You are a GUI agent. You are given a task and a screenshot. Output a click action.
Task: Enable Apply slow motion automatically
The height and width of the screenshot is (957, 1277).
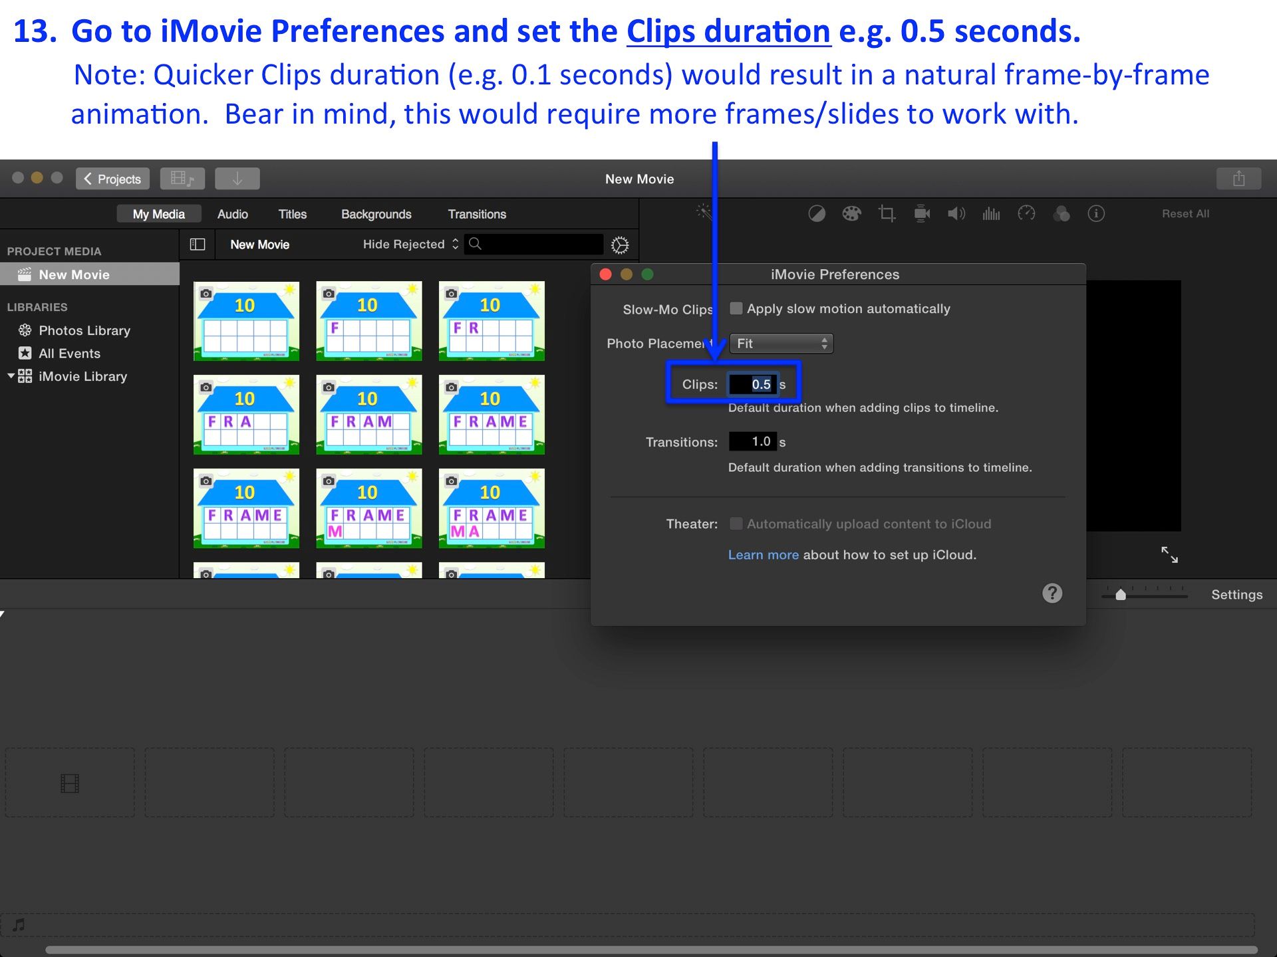pyautogui.click(x=736, y=308)
